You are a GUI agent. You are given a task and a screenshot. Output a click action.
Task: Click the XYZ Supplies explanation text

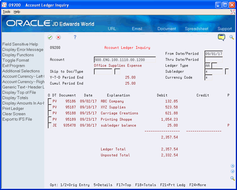(113, 107)
